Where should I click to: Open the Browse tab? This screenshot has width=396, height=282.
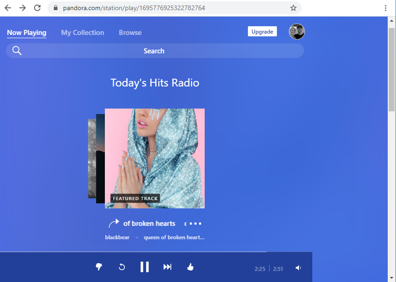[x=130, y=33]
